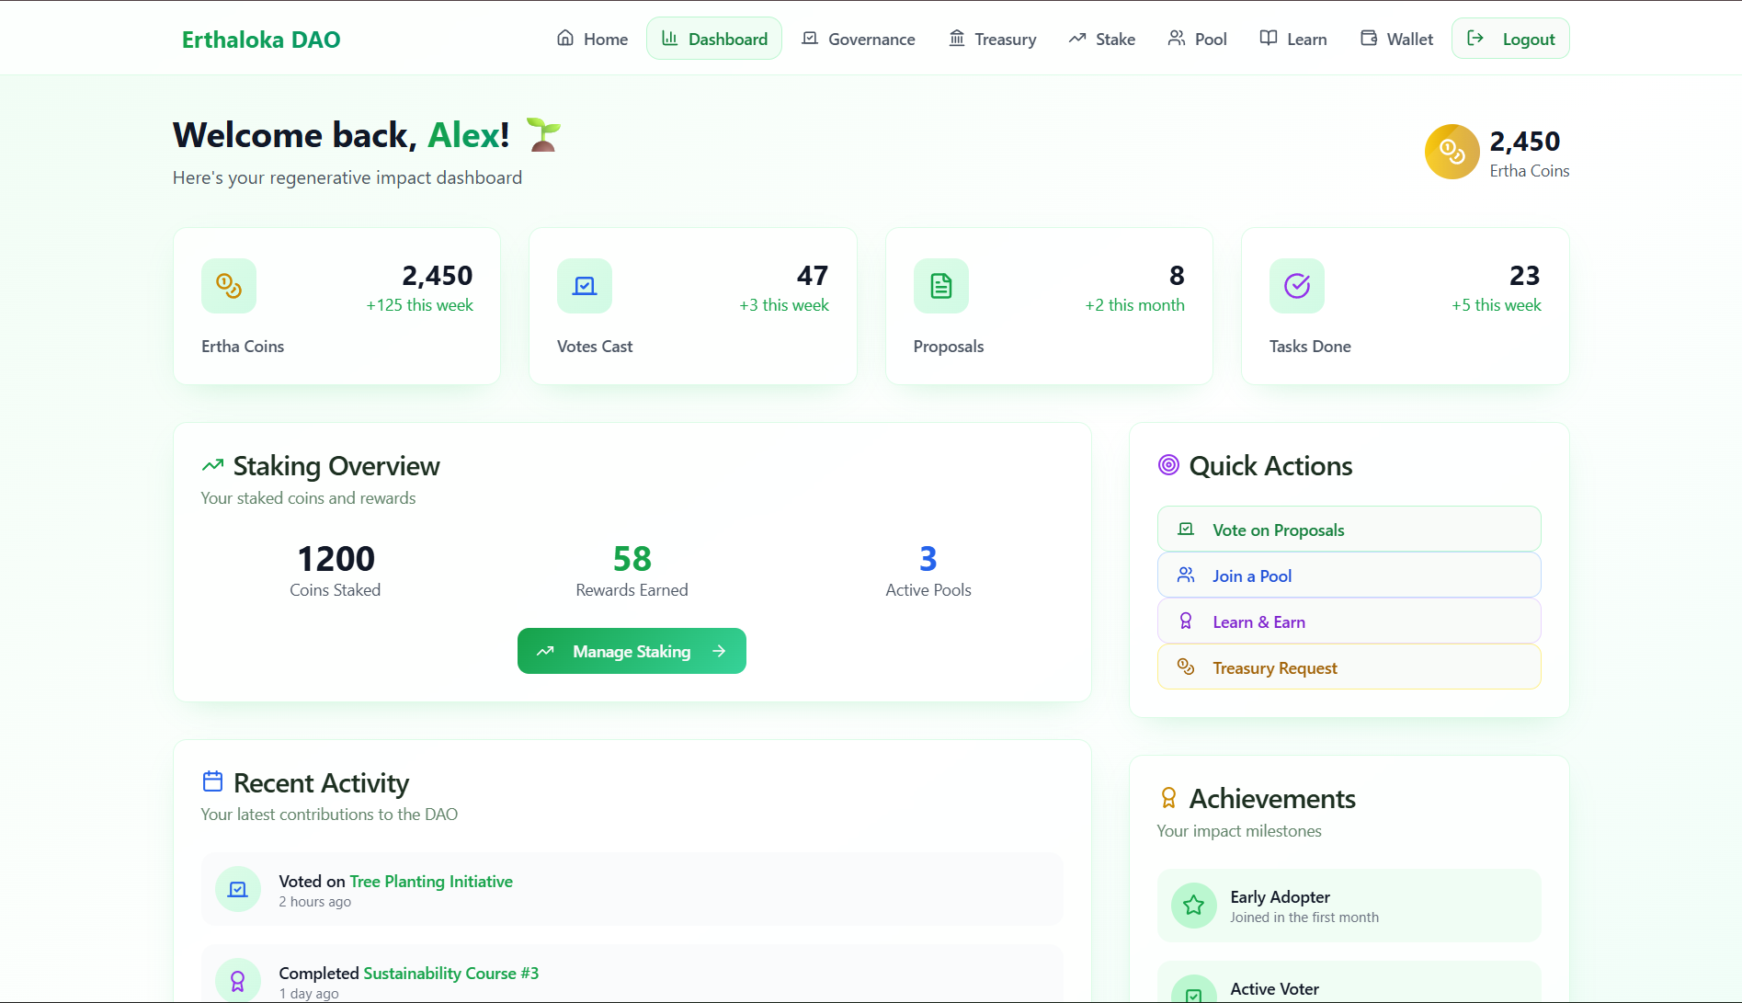Click the seedling emoji by the welcome heading
1742x1003 pixels.
click(543, 134)
